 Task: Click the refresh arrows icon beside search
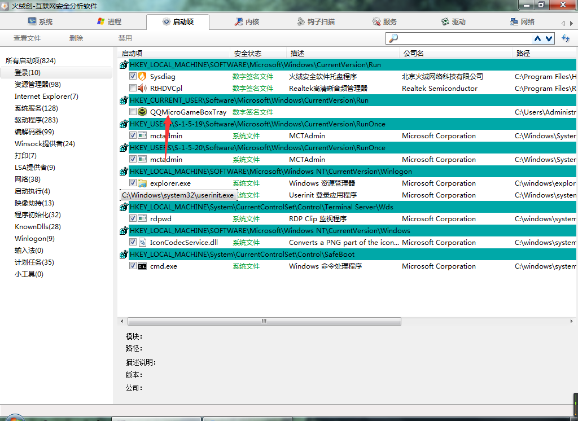566,38
